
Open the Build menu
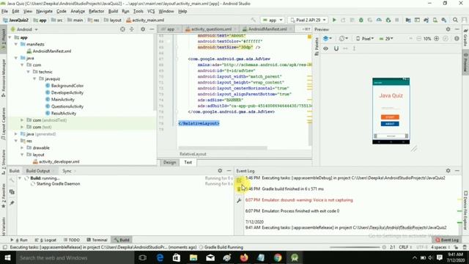pyautogui.click(x=113, y=11)
